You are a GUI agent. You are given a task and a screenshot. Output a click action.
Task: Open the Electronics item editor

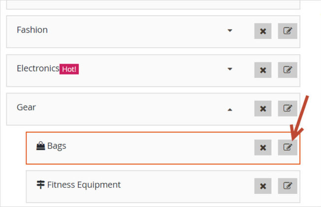tap(288, 70)
